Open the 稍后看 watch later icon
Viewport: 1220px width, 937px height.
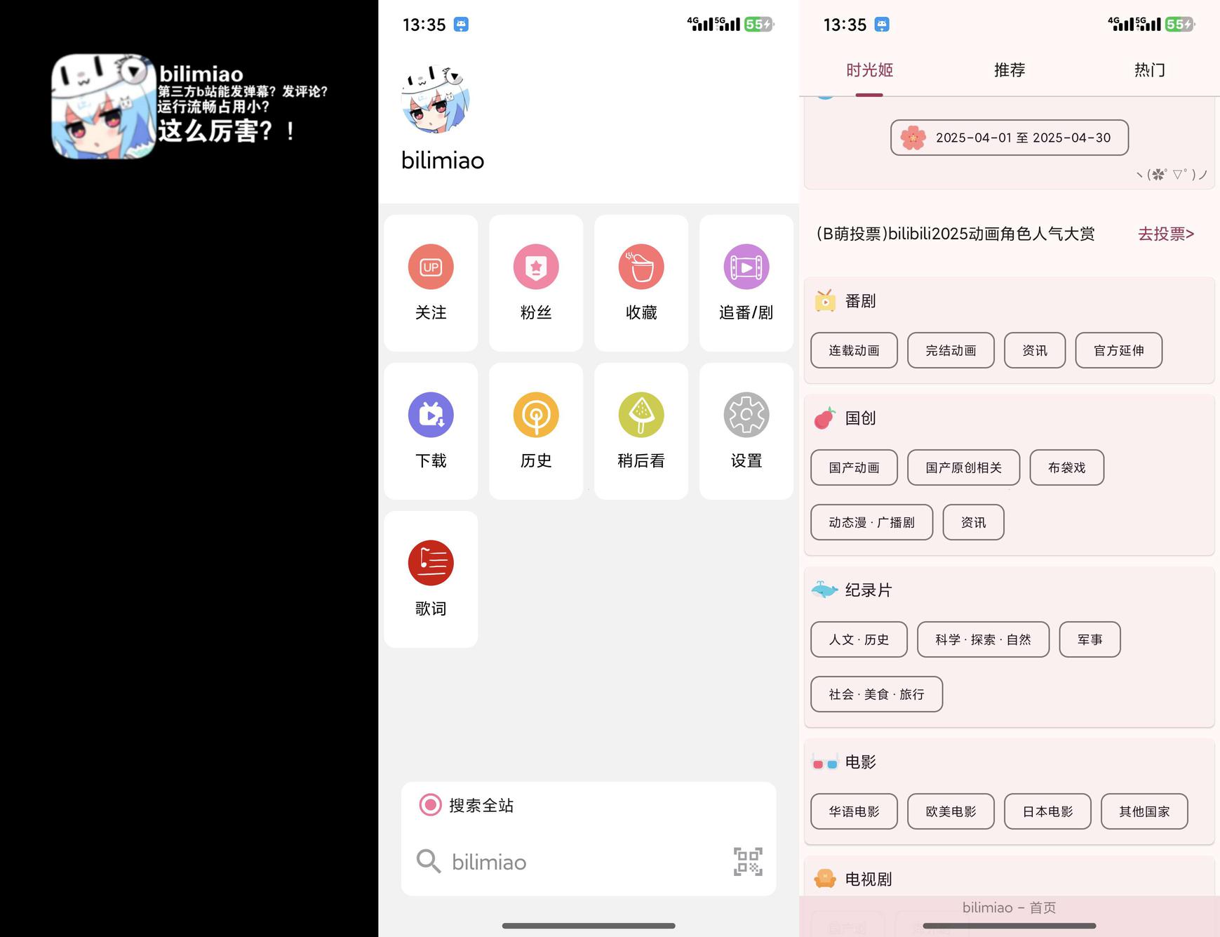(x=641, y=416)
